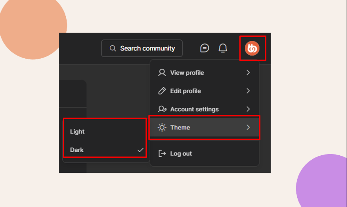Click the checkmark next to Dark
This screenshot has width=347, height=207.
click(140, 150)
